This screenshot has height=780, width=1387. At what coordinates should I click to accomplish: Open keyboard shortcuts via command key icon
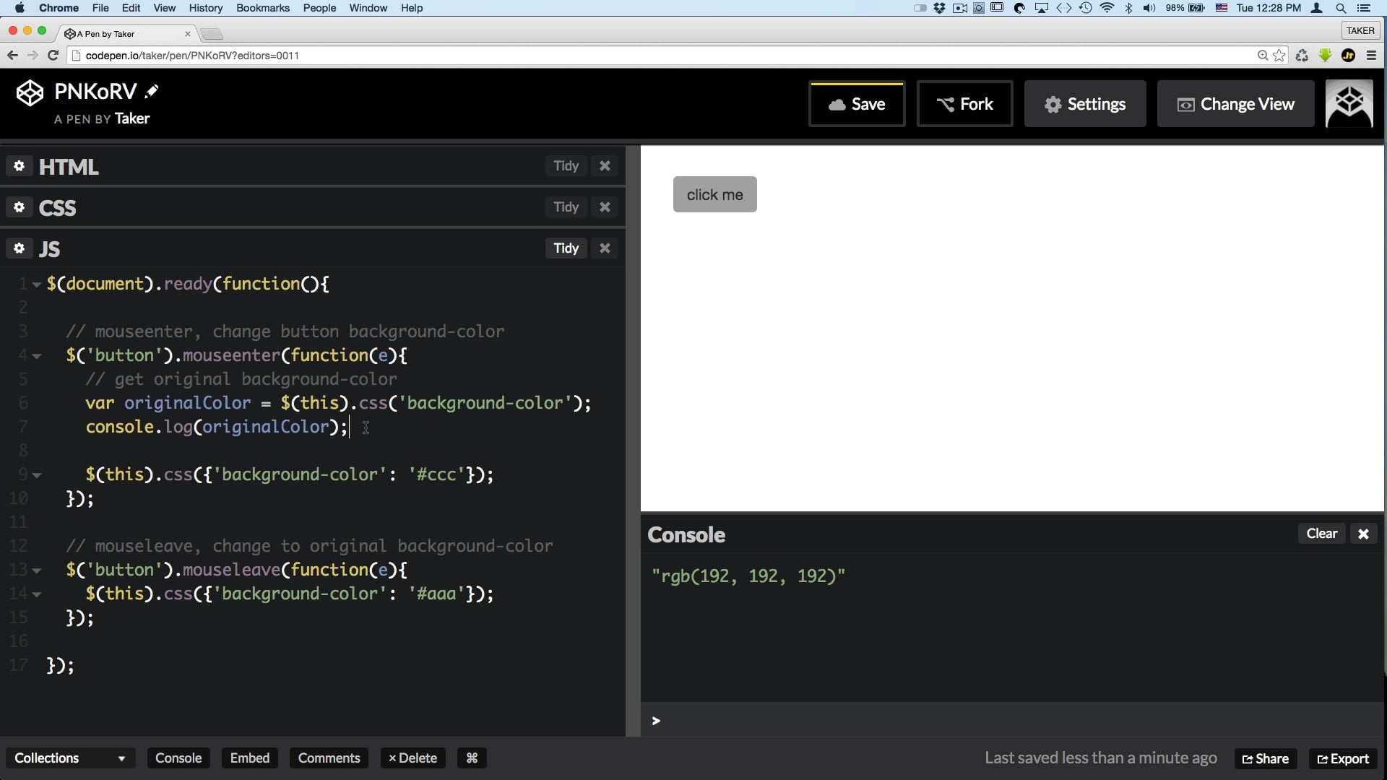pyautogui.click(x=471, y=758)
